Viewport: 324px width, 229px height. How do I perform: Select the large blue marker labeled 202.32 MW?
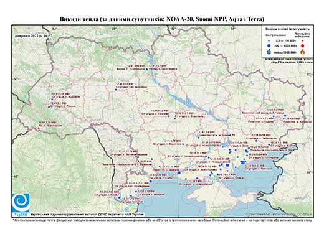tap(179, 172)
